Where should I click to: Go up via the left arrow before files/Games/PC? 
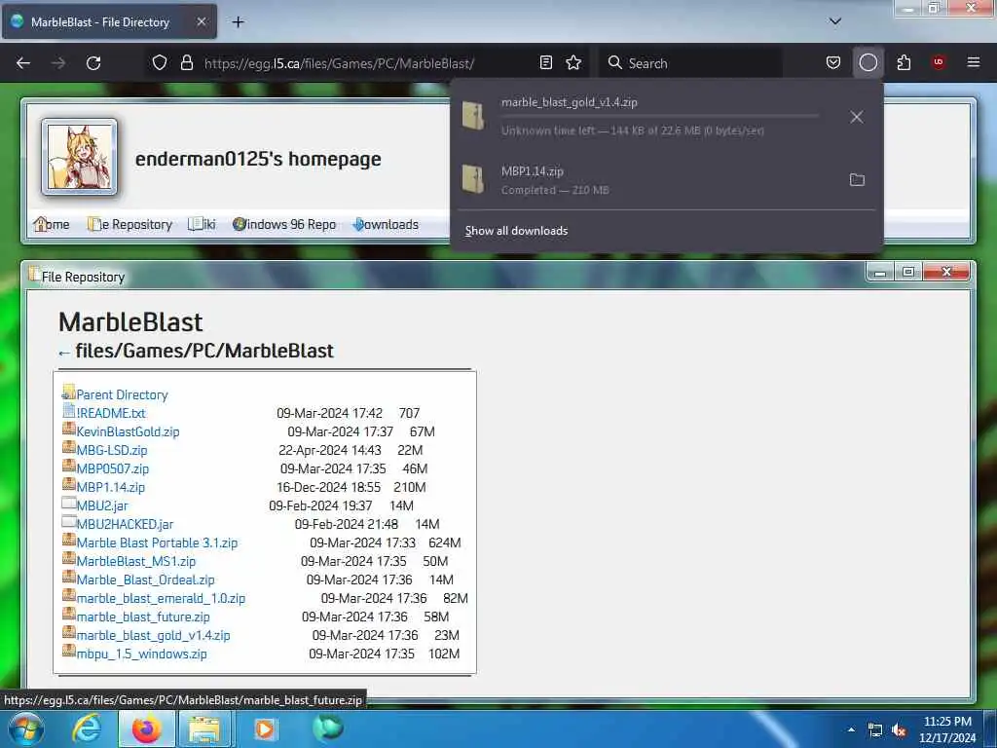[63, 353]
